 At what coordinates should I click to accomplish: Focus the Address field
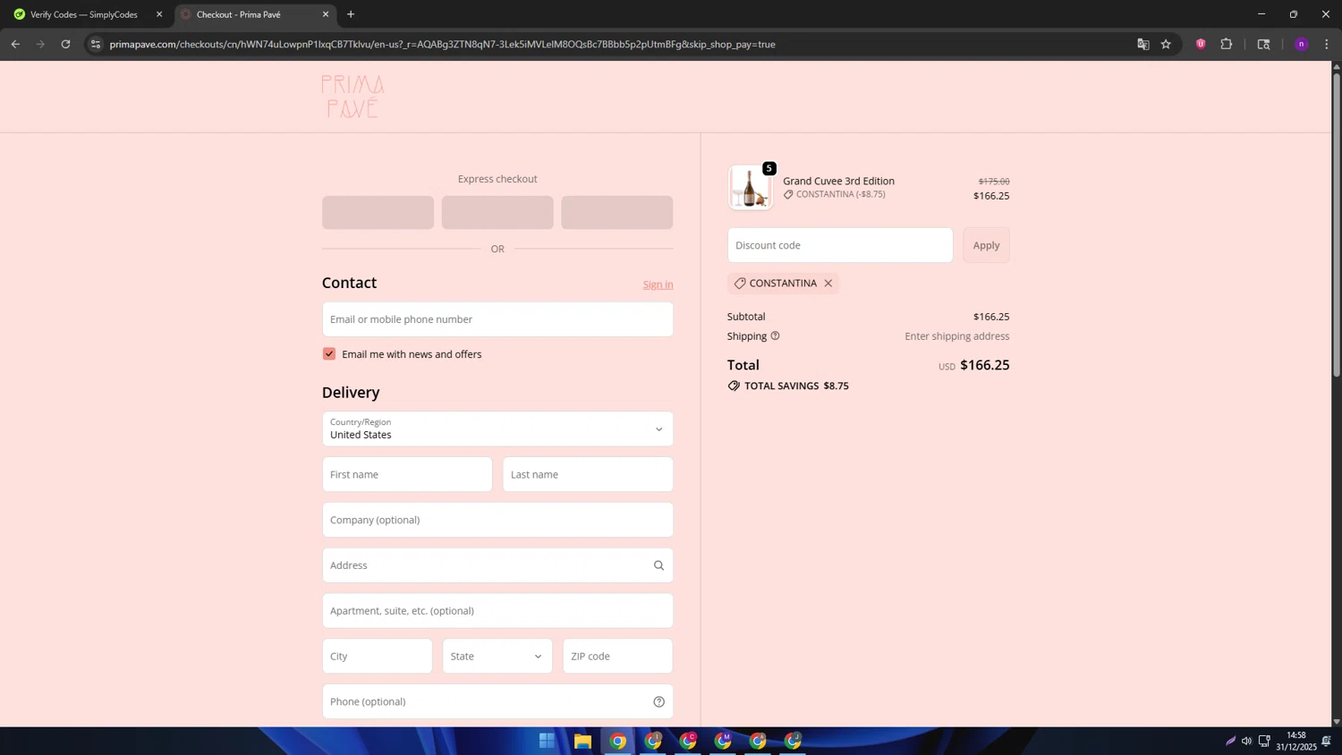(497, 565)
